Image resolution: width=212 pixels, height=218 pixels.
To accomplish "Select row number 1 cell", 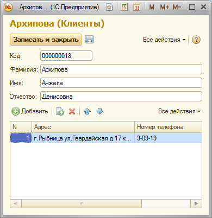I will 21,138.
